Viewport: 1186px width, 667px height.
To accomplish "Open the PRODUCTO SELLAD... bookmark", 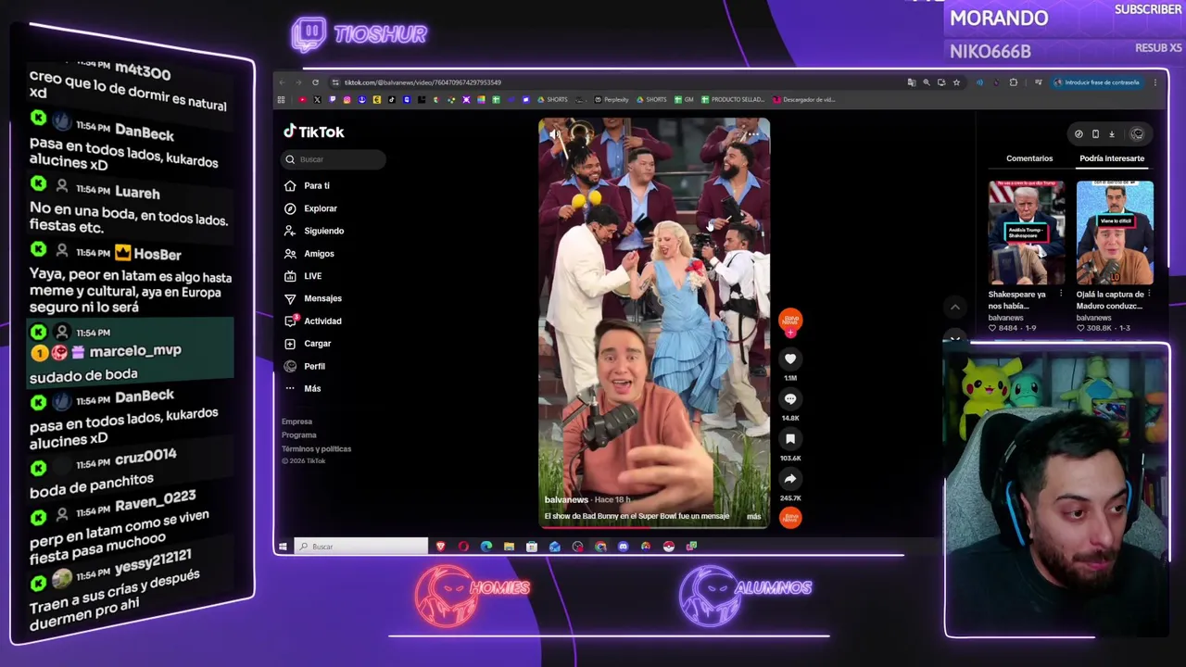I will point(733,100).
